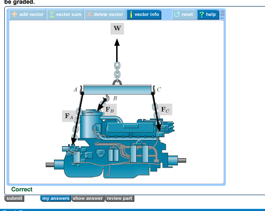Click the F_C vector arrowhead
The image size is (265, 211).
(159, 128)
